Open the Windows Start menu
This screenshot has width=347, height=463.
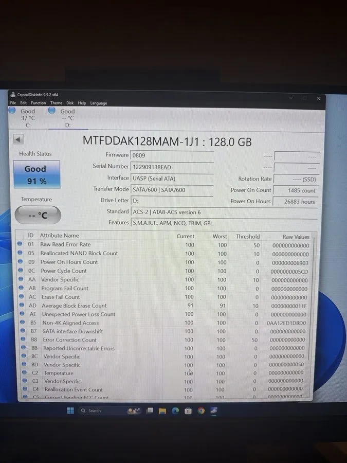click(70, 411)
